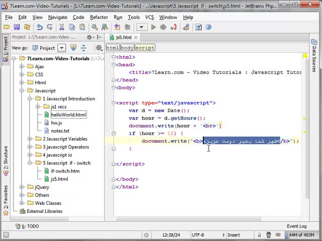
Task: Change the UTF-8 file encoding
Action: pyautogui.click(x=208, y=235)
